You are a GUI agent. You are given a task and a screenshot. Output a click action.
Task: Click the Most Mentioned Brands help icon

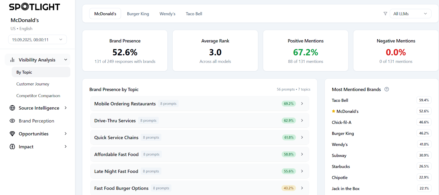coord(387,89)
